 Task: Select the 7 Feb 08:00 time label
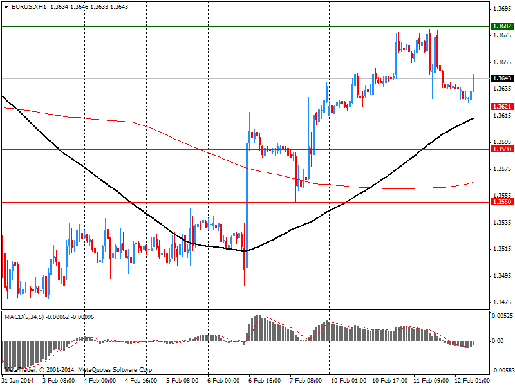tap(306, 381)
